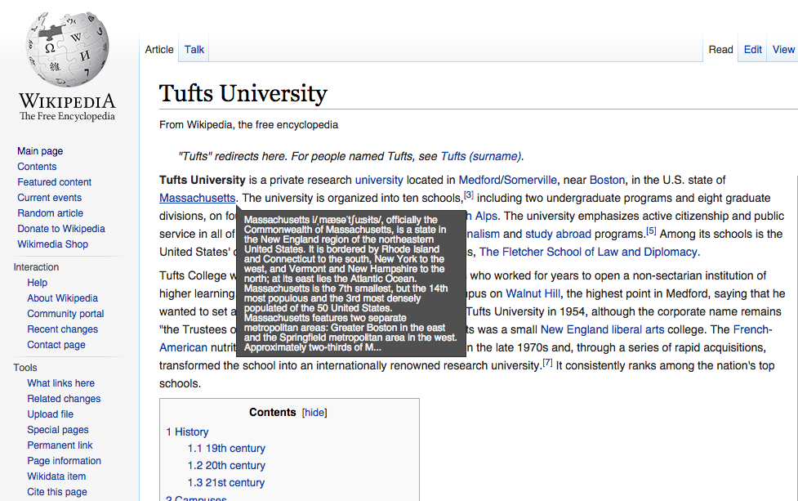Viewport: 798px width, 501px height.
Task: Jump to 1.2 20th century section
Action: tap(226, 465)
